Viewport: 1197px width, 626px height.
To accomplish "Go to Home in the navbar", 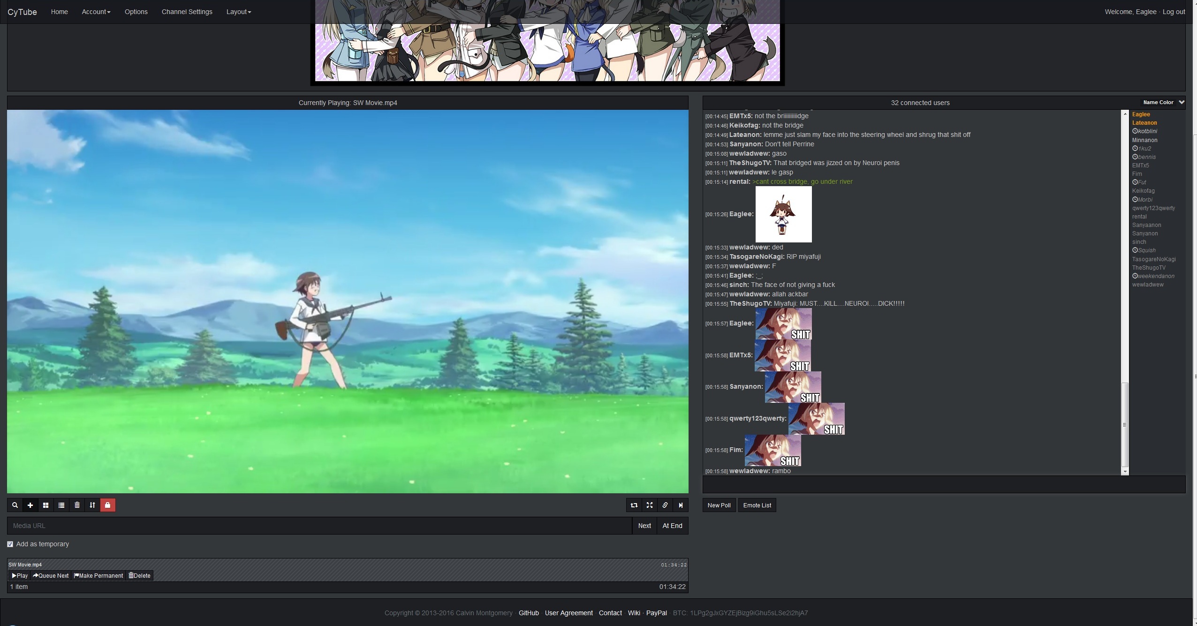I will tap(60, 12).
